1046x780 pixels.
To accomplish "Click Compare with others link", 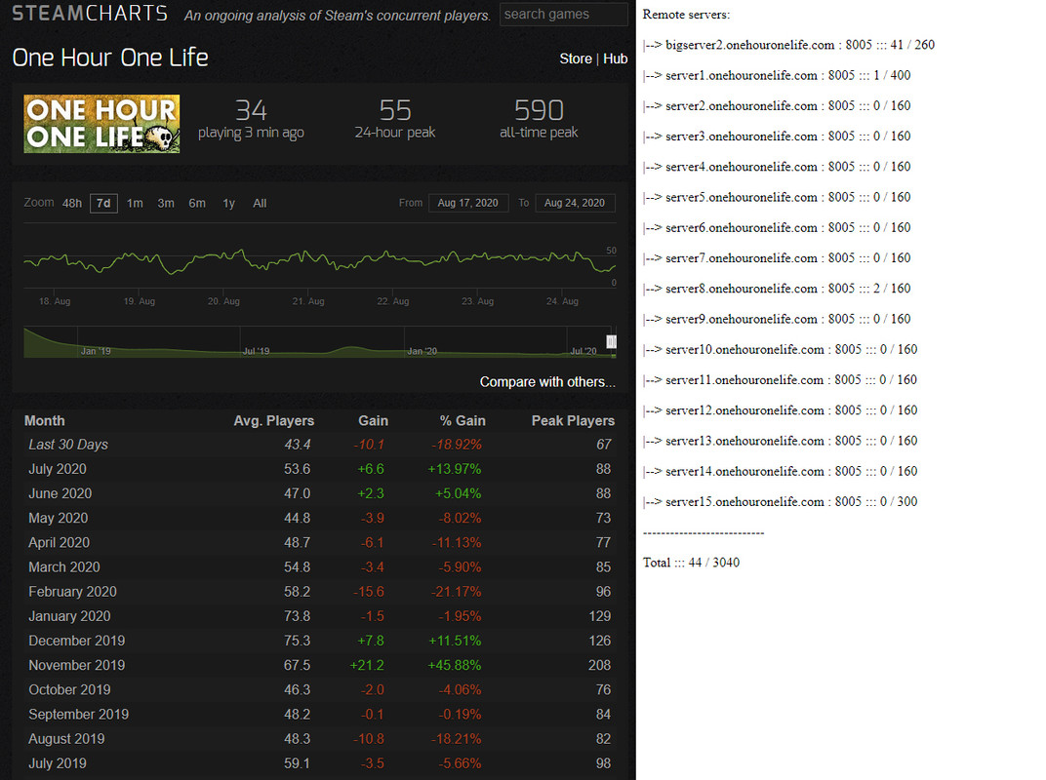I will (547, 382).
